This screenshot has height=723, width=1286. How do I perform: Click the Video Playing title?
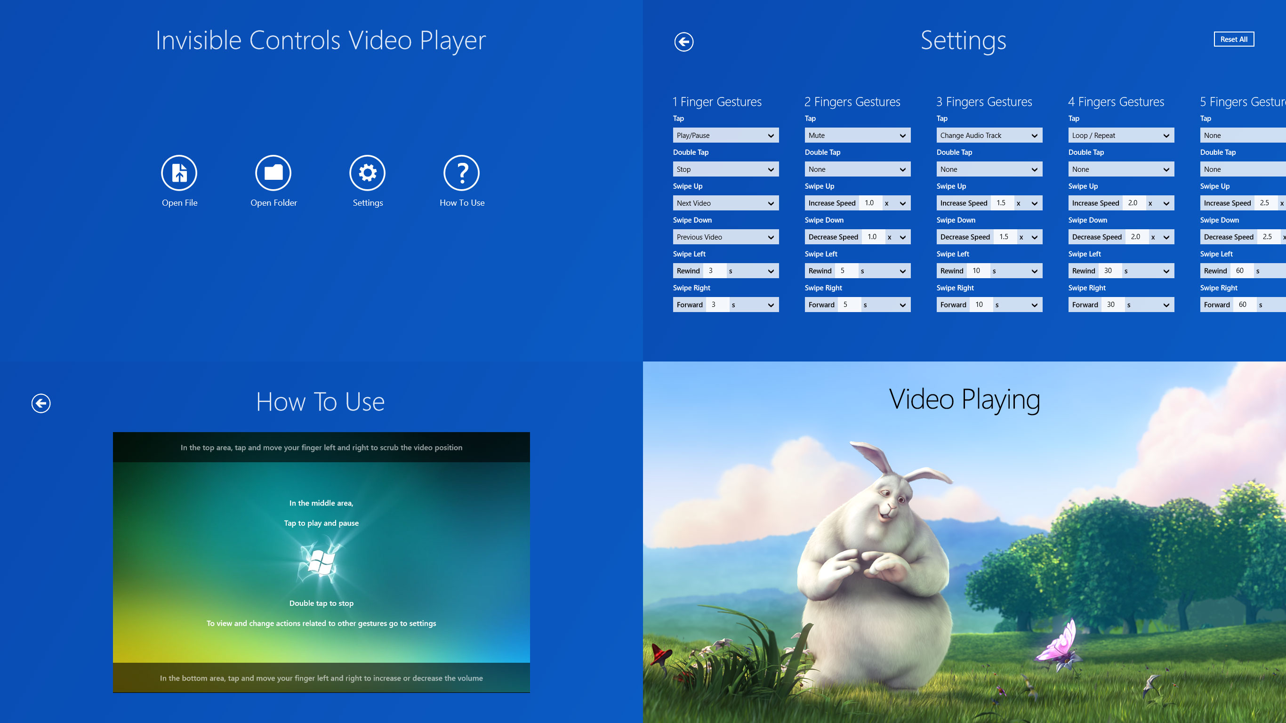point(964,400)
